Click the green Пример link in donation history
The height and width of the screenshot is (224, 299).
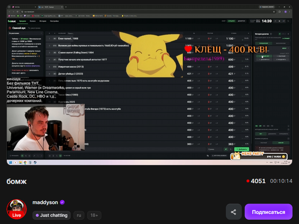pos(286,38)
